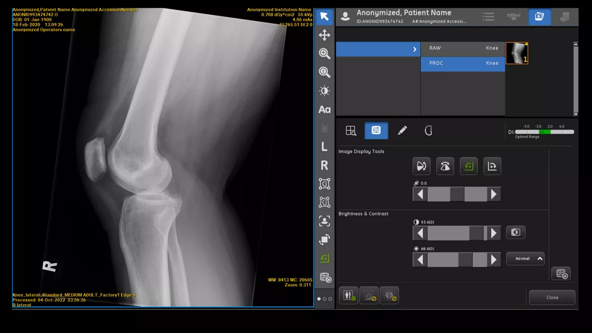Click the contrast slider track
Image resolution: width=592 pixels, height=333 pixels.
point(457,233)
